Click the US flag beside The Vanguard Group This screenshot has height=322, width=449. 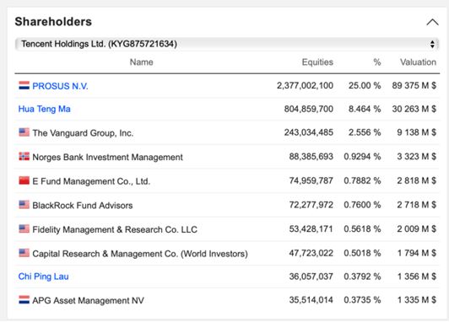click(24, 132)
